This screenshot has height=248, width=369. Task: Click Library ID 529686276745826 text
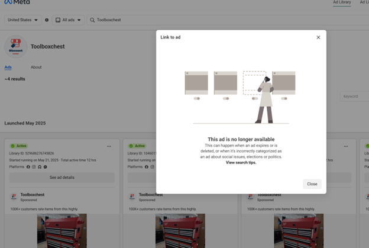pos(31,153)
